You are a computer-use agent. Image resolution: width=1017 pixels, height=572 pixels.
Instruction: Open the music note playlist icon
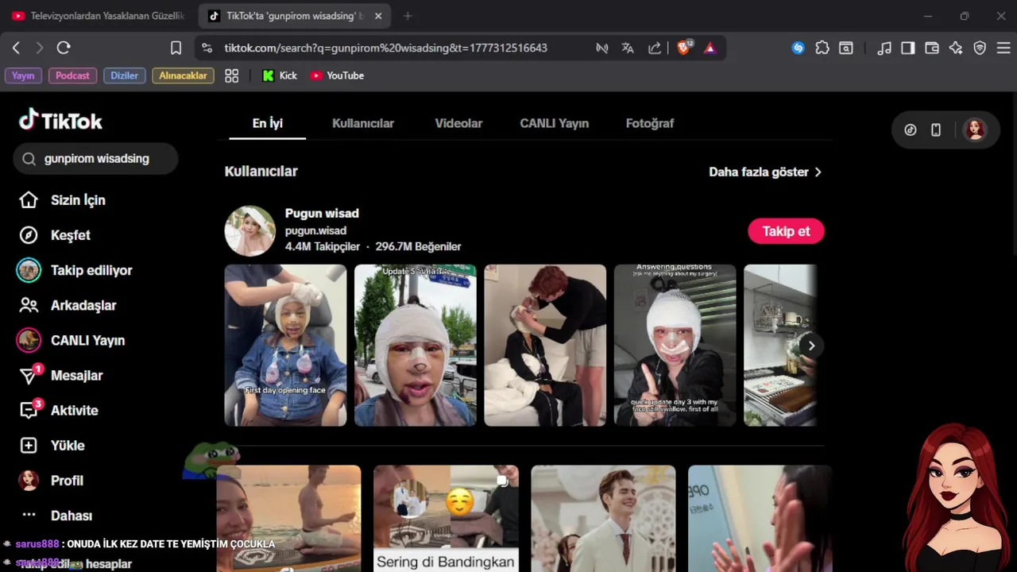[x=884, y=48]
